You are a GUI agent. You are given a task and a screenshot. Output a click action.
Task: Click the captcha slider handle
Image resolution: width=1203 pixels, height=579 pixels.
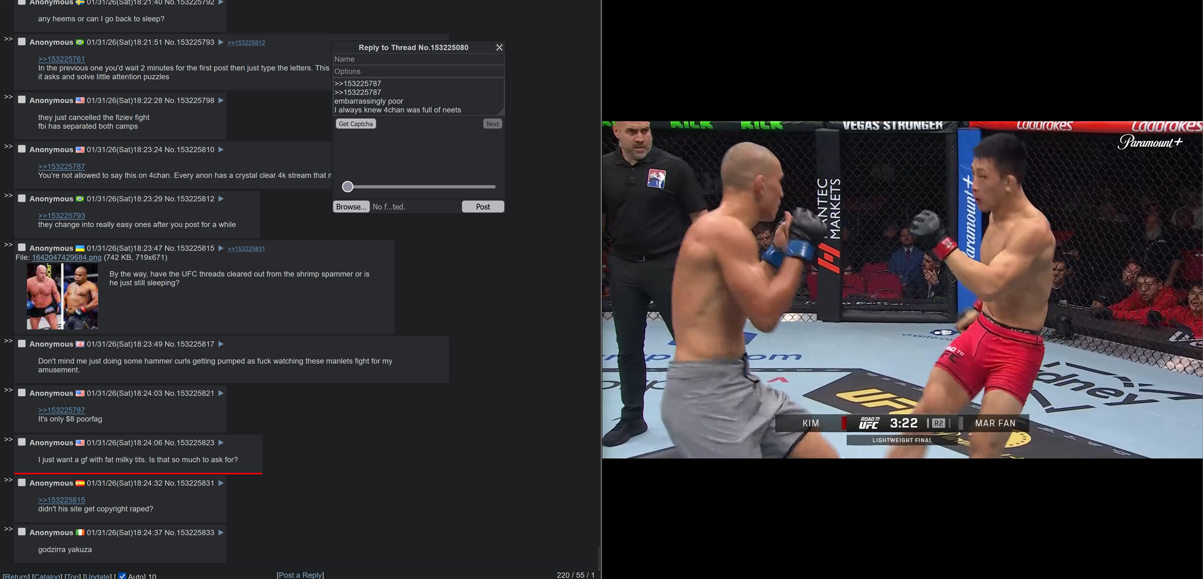point(347,187)
